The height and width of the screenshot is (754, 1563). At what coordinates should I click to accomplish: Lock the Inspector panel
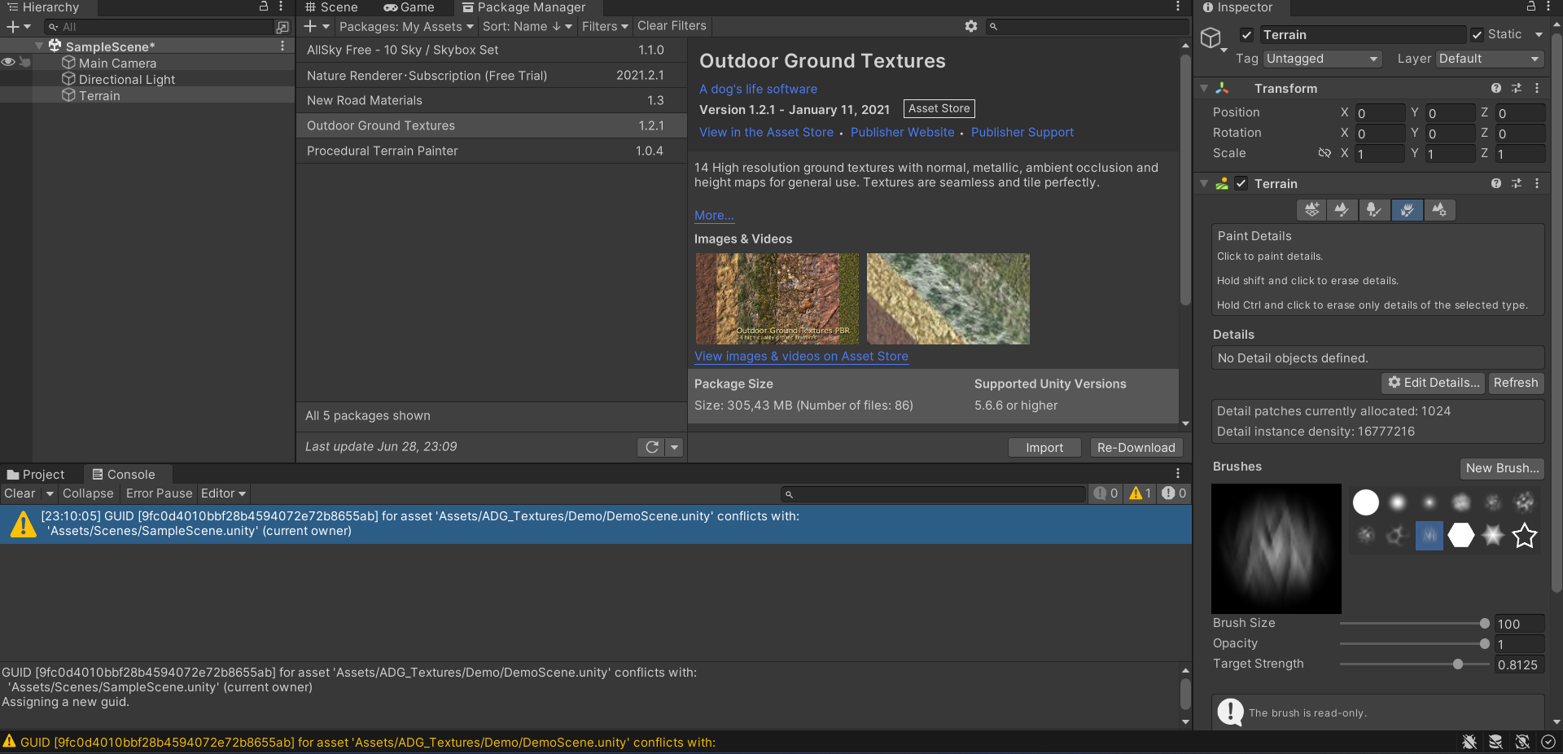pos(1531,7)
